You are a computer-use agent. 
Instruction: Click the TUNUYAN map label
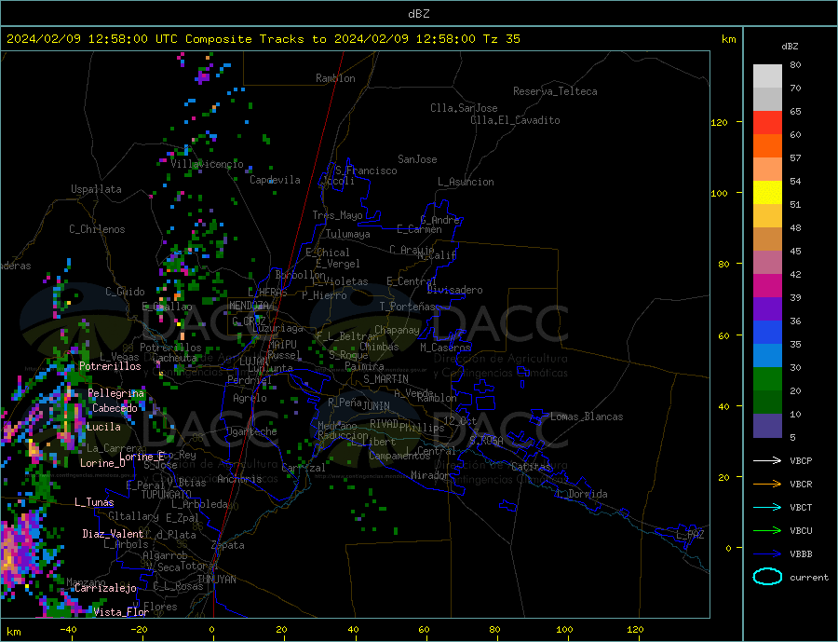216,580
